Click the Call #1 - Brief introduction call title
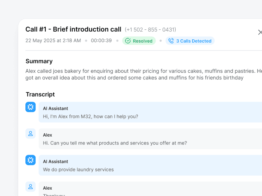The height and width of the screenshot is (196, 262). point(73,29)
